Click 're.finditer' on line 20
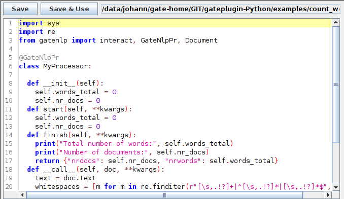This screenshot has height=199, width=344. pyautogui.click(x=163, y=187)
